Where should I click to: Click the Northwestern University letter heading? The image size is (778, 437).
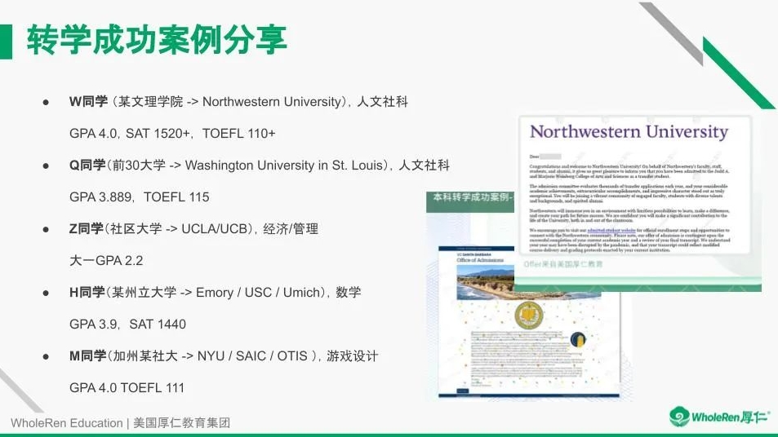click(x=629, y=132)
